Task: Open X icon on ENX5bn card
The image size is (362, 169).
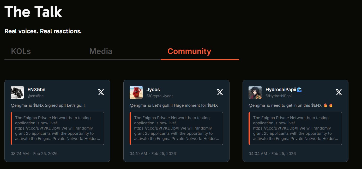Action: (101, 92)
